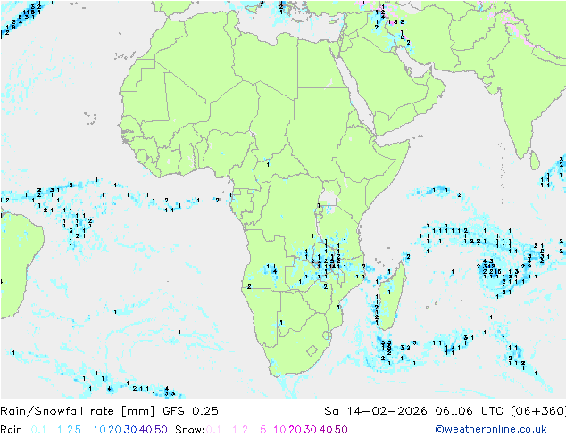
Task: Select the rain 0.1 legend value
Action: [x=38, y=430]
